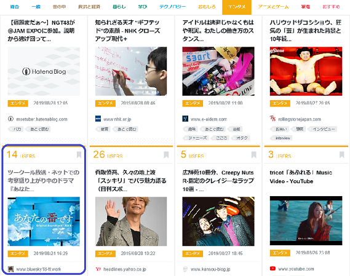
Task: Open the 世の中 category tab
Action: [x=60, y=7]
